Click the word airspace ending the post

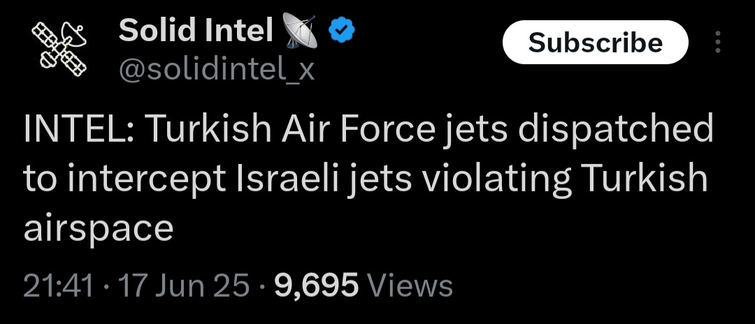pos(99,230)
